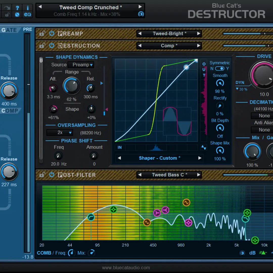Screen dimensions: 273x273
Task: Click the Mix 100 % knob
Action: pyautogui.click(x=252, y=152)
